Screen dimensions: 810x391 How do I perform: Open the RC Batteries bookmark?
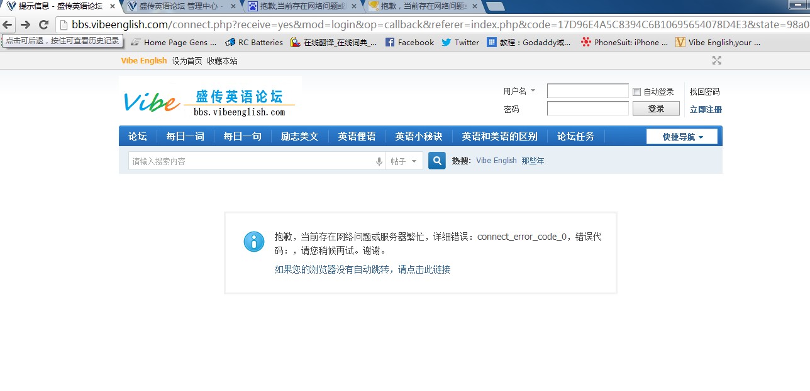(x=254, y=43)
